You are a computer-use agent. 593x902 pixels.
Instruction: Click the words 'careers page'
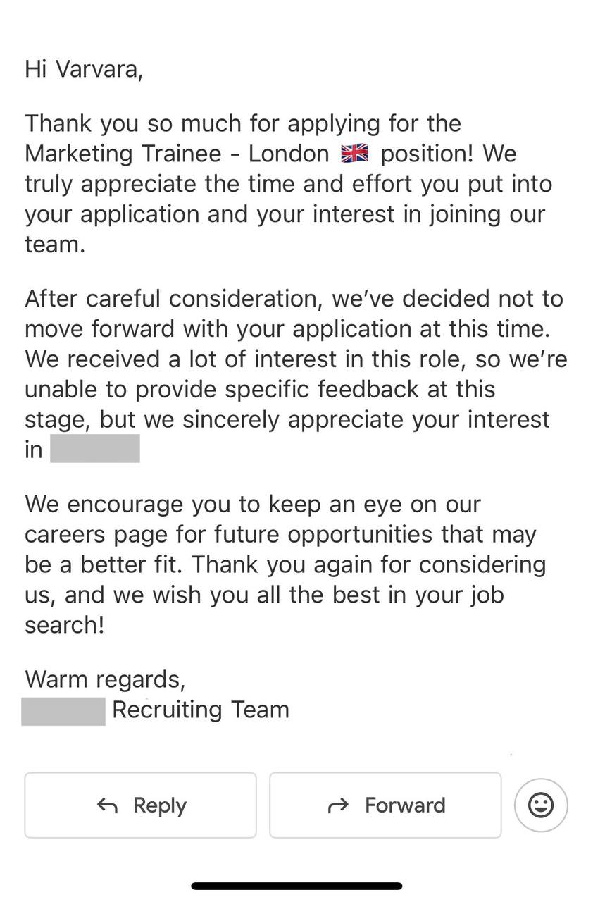(95, 534)
